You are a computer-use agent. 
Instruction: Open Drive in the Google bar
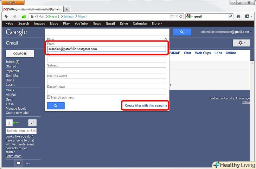point(124,24)
